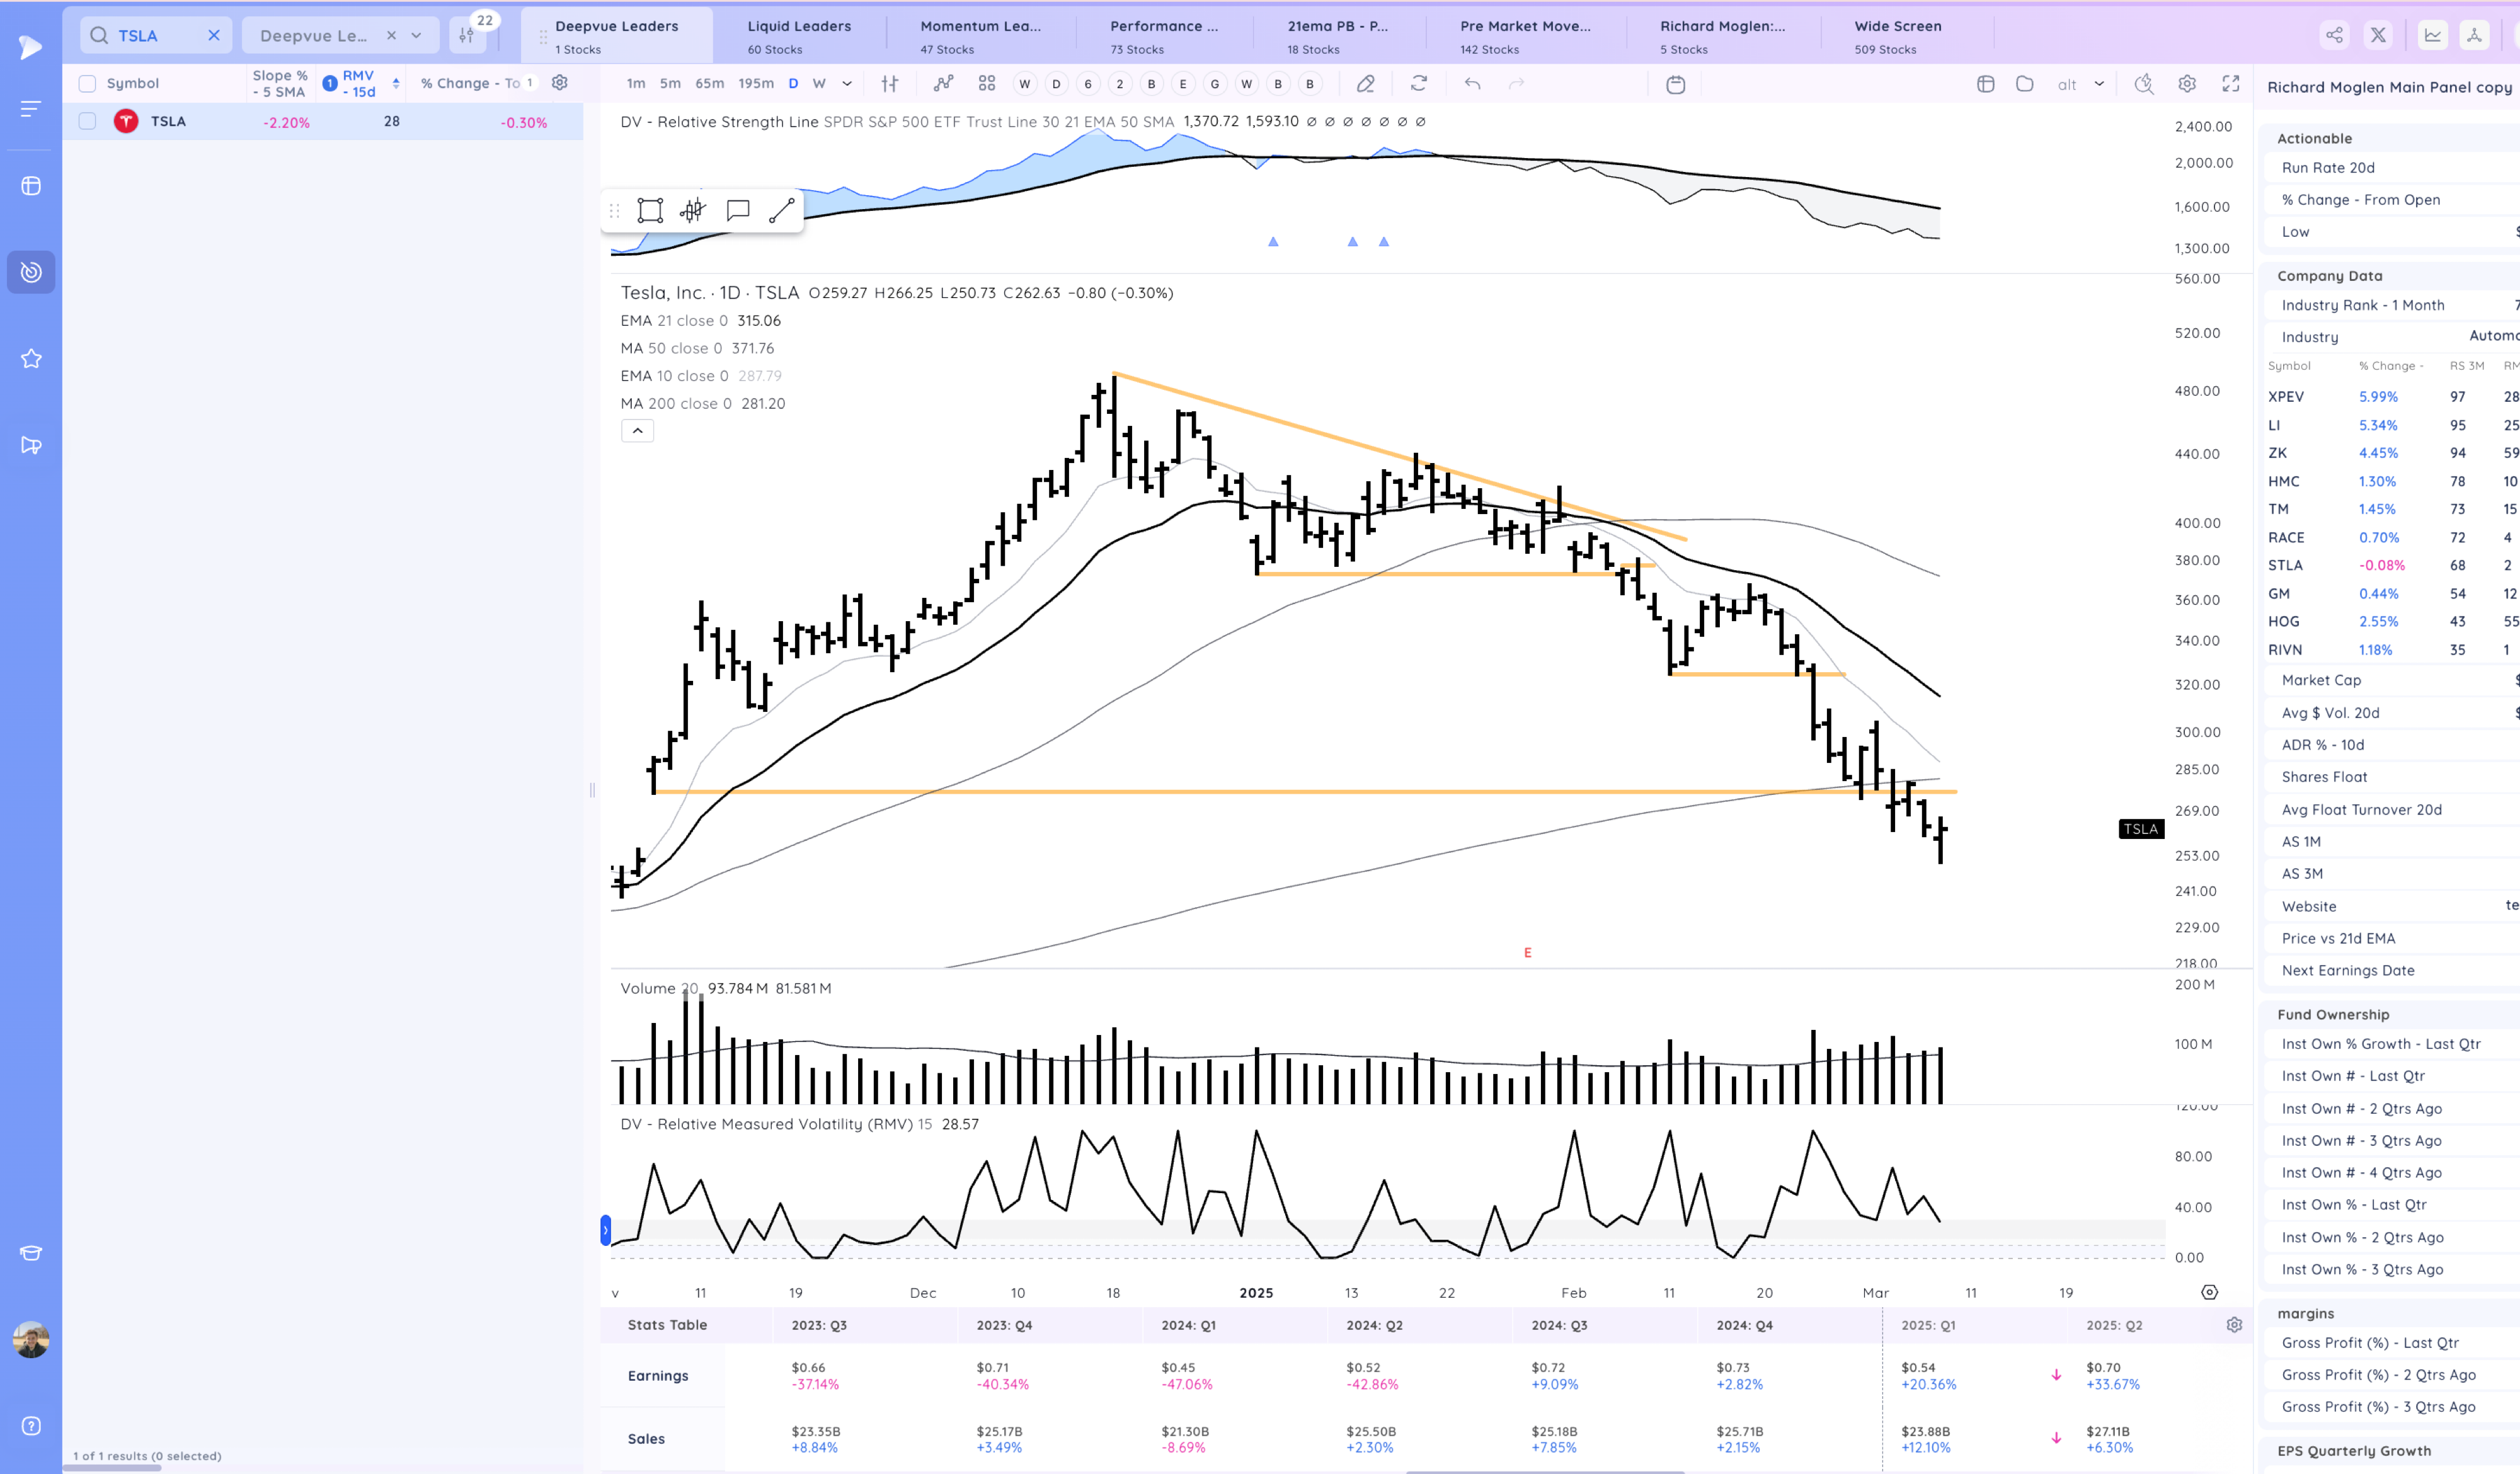
Task: Select the rectangle drawing tool
Action: [650, 211]
